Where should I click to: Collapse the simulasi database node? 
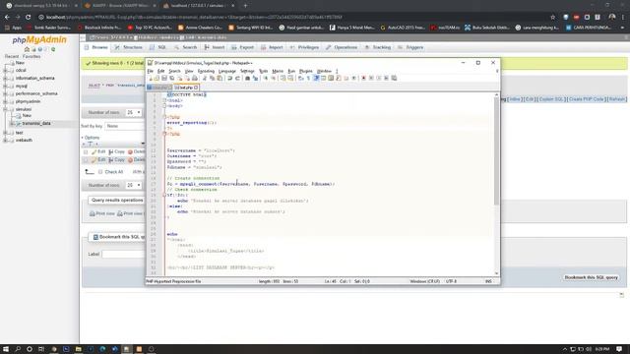(x=5, y=109)
